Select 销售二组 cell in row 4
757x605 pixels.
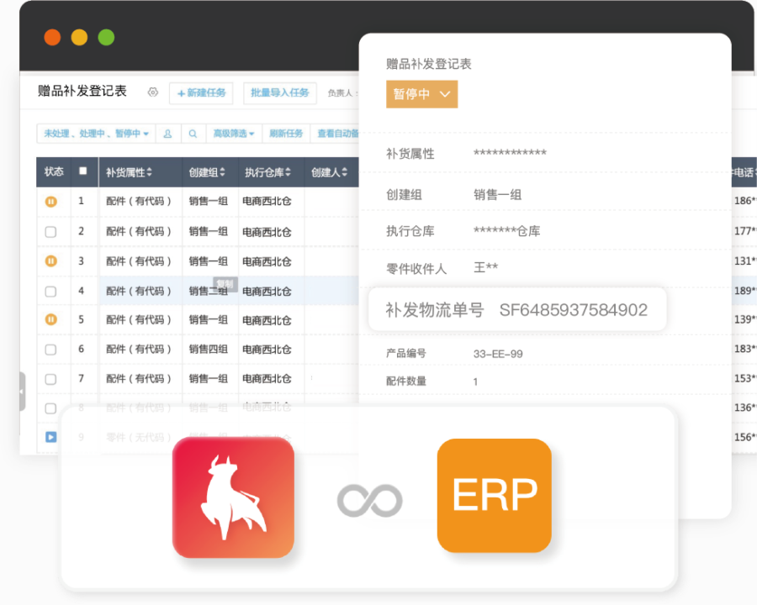[x=209, y=292]
